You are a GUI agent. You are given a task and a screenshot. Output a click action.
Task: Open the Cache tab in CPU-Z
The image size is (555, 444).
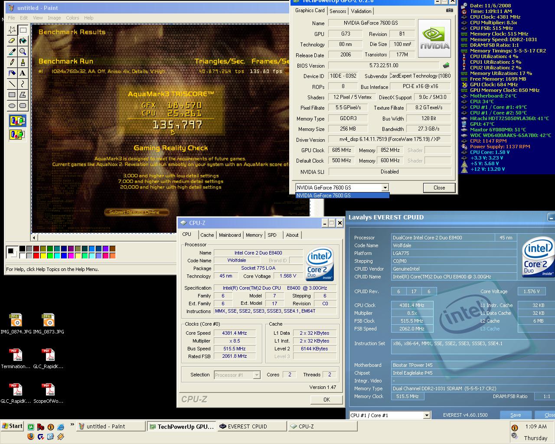point(207,235)
